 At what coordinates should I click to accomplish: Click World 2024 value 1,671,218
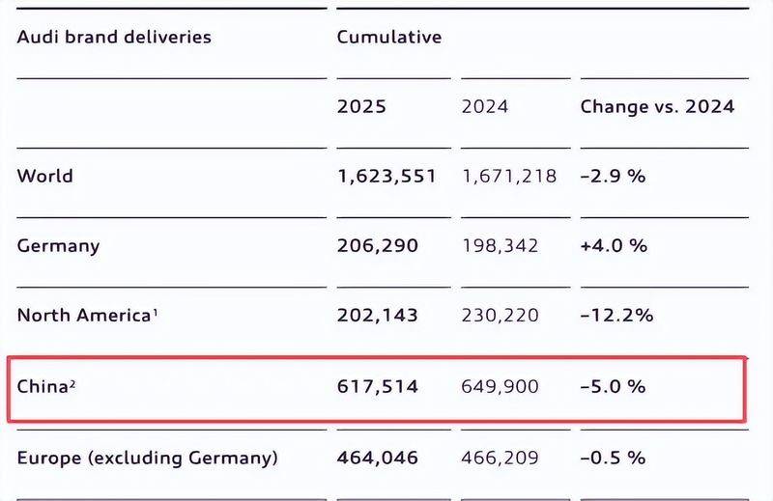coord(509,176)
